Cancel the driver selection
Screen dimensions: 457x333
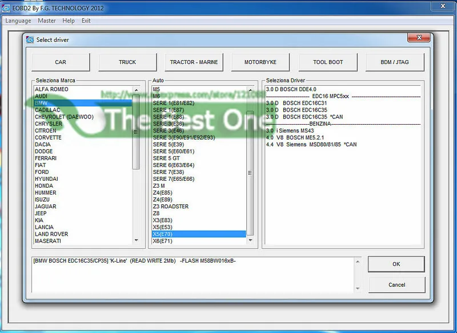pyautogui.click(x=396, y=285)
